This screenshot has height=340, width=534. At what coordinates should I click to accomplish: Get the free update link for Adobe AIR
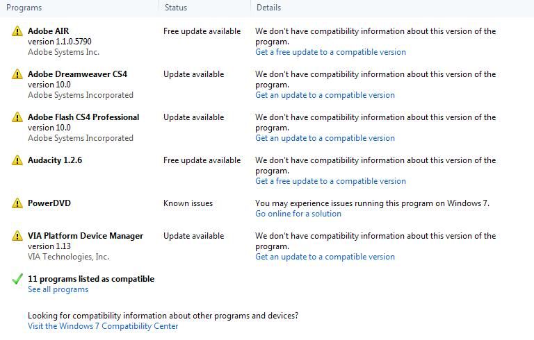coord(330,52)
